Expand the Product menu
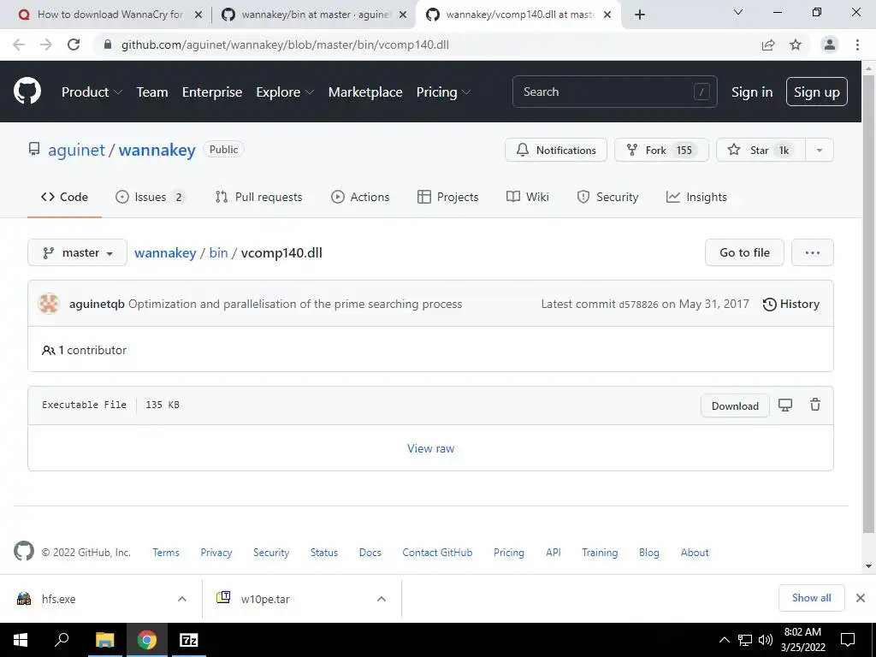 [x=92, y=92]
